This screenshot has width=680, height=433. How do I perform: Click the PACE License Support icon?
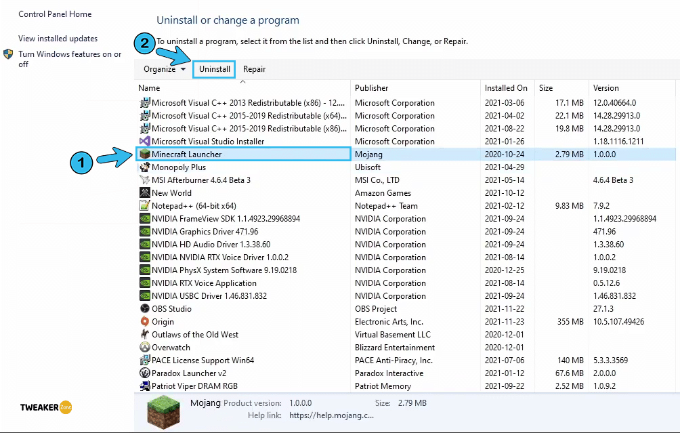pos(145,360)
